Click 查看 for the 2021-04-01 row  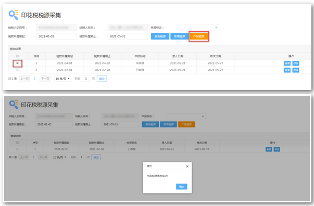(287, 63)
